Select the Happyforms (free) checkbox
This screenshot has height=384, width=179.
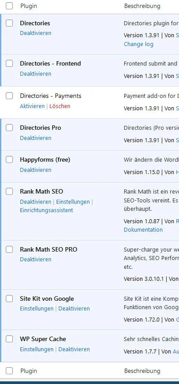click(9, 160)
